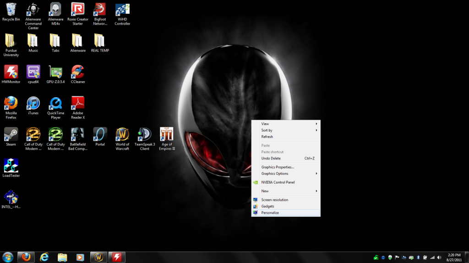Select the Alienware folder on desktop

78,43
